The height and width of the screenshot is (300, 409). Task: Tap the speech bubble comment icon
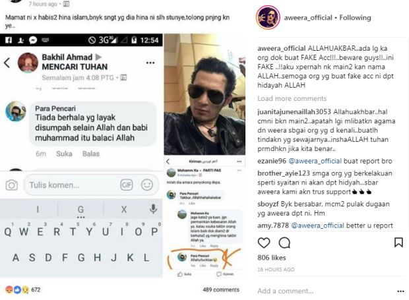point(284,243)
